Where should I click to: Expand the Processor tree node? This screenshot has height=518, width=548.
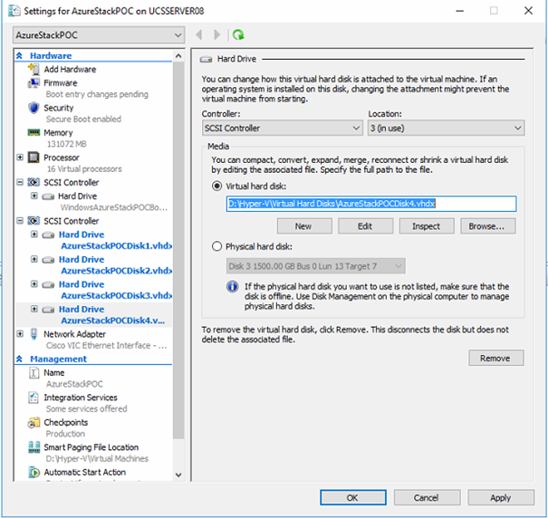[x=21, y=158]
